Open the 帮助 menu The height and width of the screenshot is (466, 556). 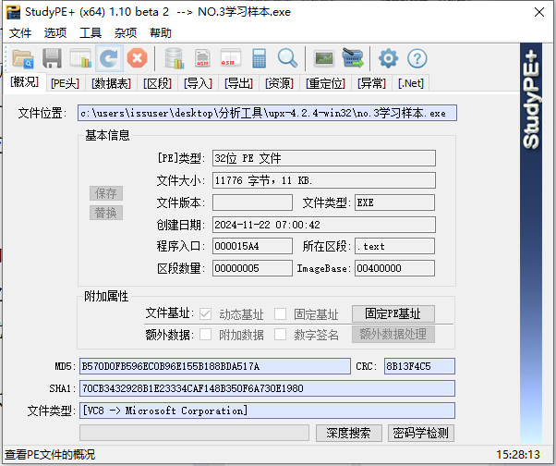(x=161, y=33)
